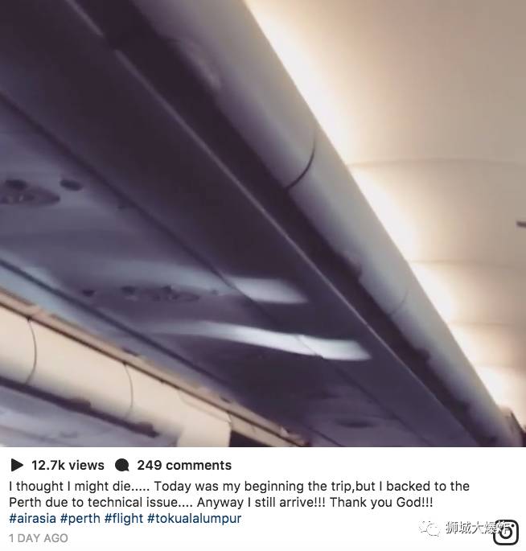This screenshot has height=551, width=526.
Task: Open the #perth hashtag
Action: [x=80, y=518]
